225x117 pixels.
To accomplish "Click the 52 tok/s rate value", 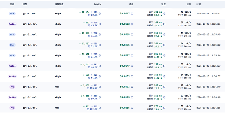I will [186, 96].
